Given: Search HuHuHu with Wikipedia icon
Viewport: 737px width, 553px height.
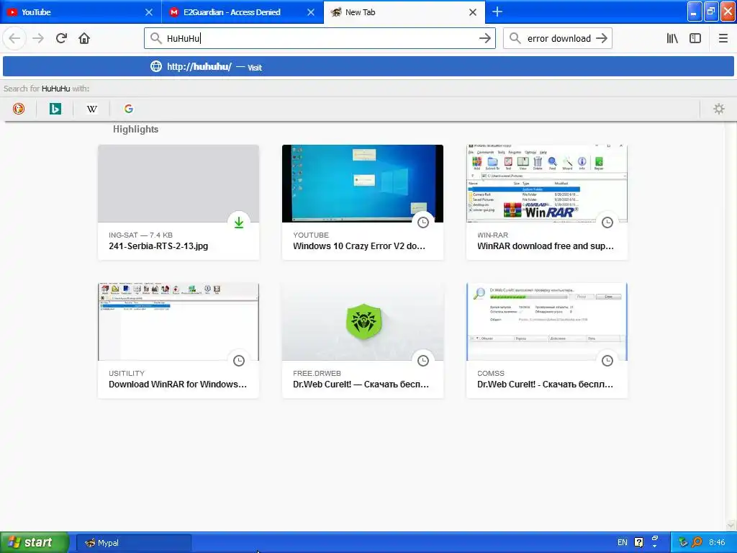Looking at the screenshot, I should pos(92,109).
